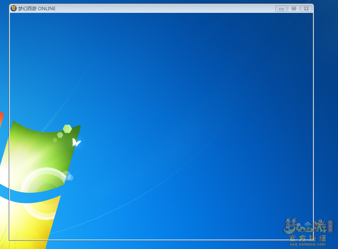Maximize the 梦幻西游 ONLINE window
This screenshot has height=249, width=338.
pos(294,9)
